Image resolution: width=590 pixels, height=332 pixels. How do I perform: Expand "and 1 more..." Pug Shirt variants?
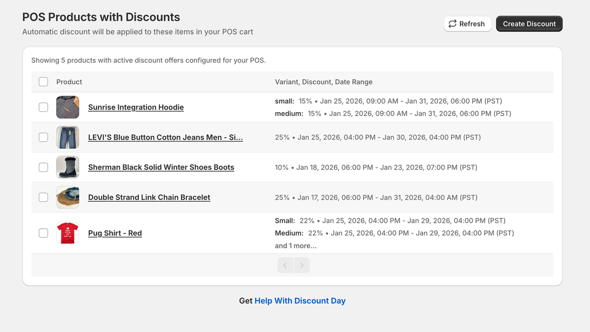click(x=295, y=245)
